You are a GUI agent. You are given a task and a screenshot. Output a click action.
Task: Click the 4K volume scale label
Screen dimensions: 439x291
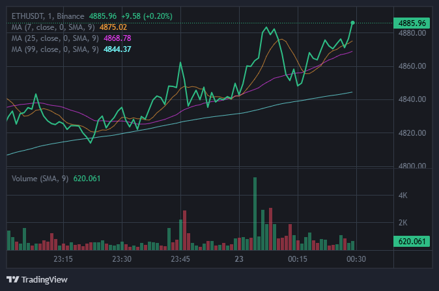click(403, 195)
